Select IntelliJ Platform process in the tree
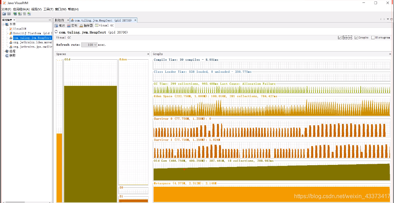Image resolution: width=394 pixels, height=203 pixels. pyautogui.click(x=30, y=33)
